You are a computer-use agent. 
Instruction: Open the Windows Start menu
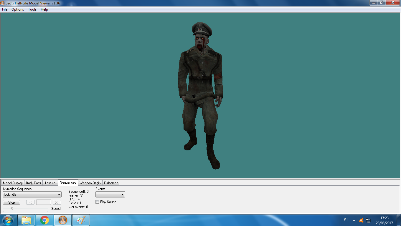click(x=8, y=220)
